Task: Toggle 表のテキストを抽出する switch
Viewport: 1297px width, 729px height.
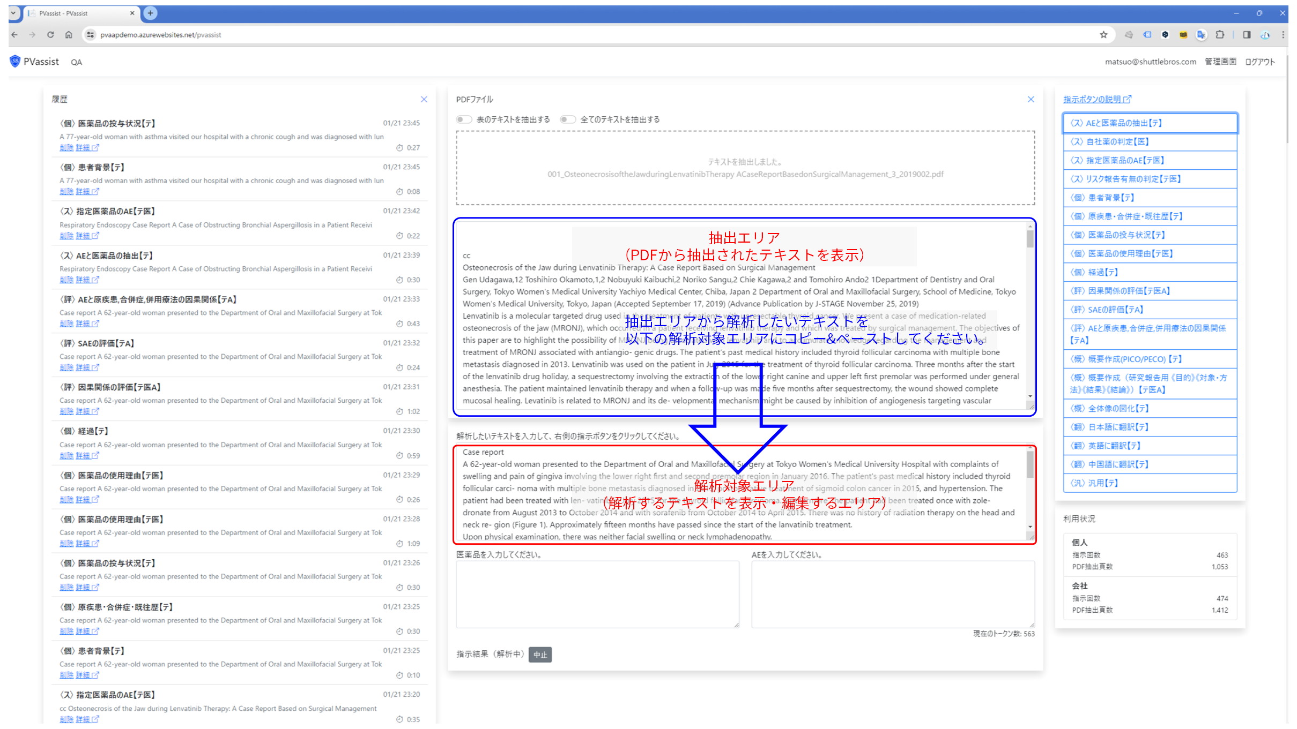Action: pyautogui.click(x=463, y=119)
